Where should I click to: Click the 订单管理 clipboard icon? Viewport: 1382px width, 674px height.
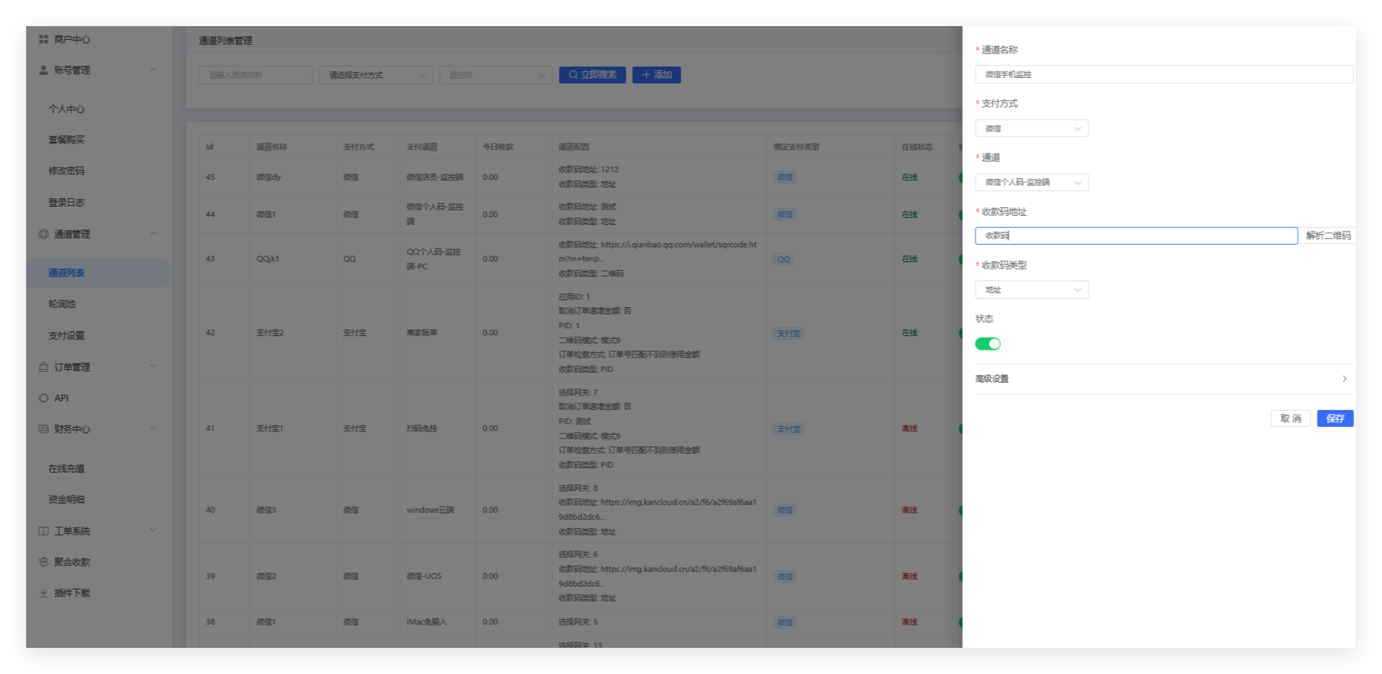[x=44, y=367]
